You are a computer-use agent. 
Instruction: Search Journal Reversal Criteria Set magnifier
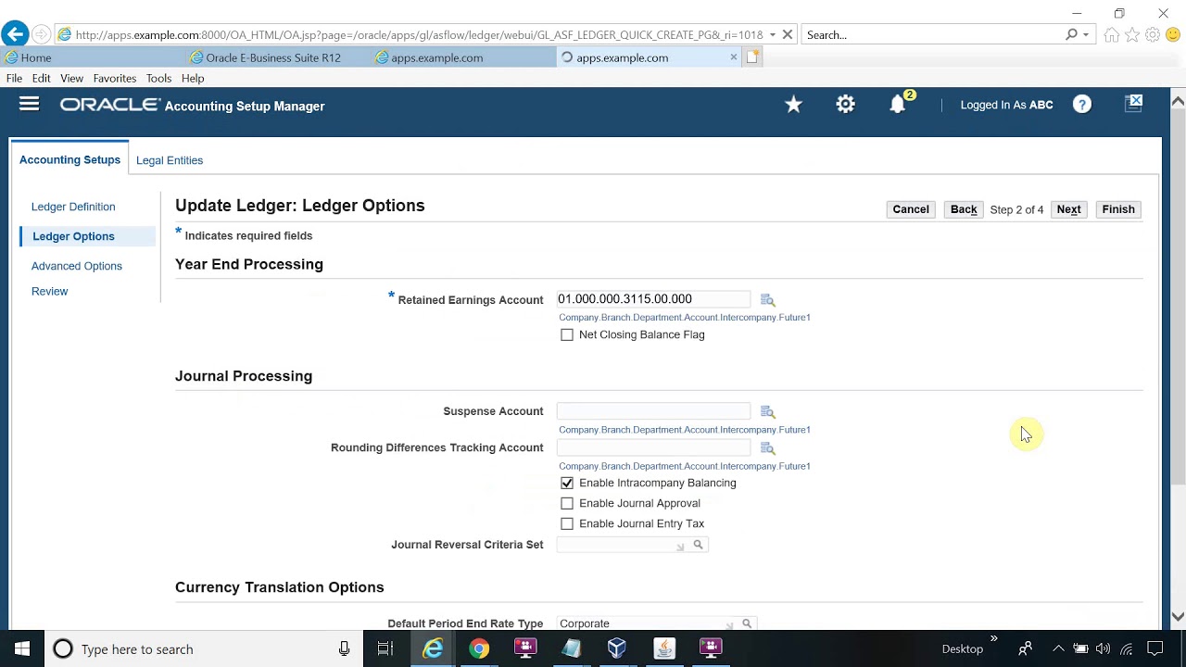point(699,545)
